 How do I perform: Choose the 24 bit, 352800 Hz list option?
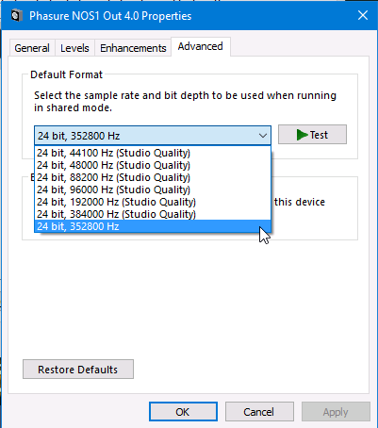coord(153,226)
